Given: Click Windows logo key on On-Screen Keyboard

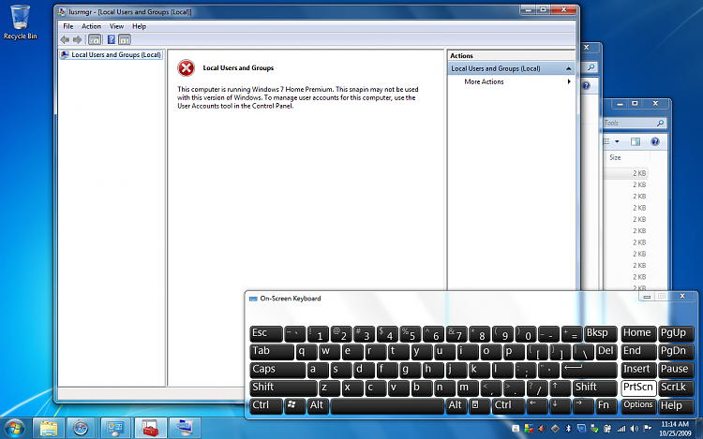Looking at the screenshot, I should coord(294,405).
